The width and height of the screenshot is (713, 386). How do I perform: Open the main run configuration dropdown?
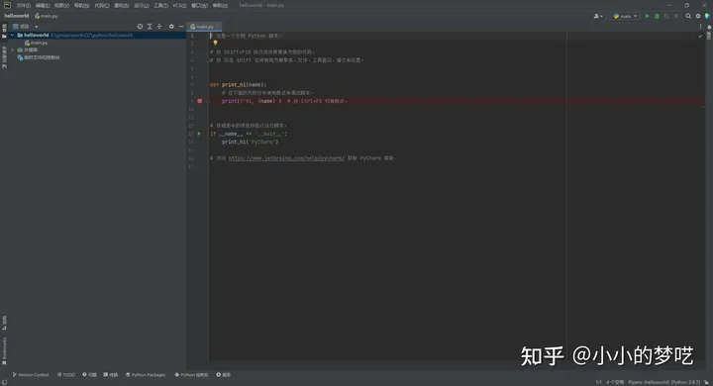[x=625, y=16]
